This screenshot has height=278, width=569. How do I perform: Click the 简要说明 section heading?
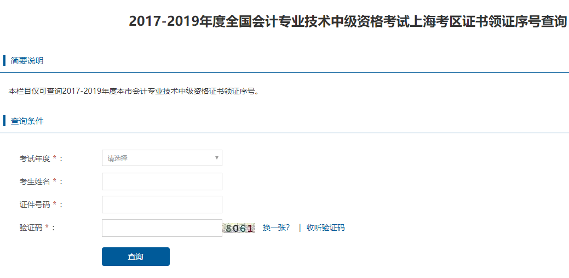pos(27,61)
